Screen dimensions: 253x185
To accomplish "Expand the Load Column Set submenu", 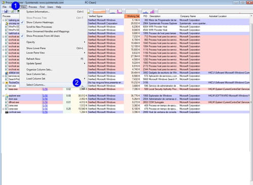I will point(53,79).
